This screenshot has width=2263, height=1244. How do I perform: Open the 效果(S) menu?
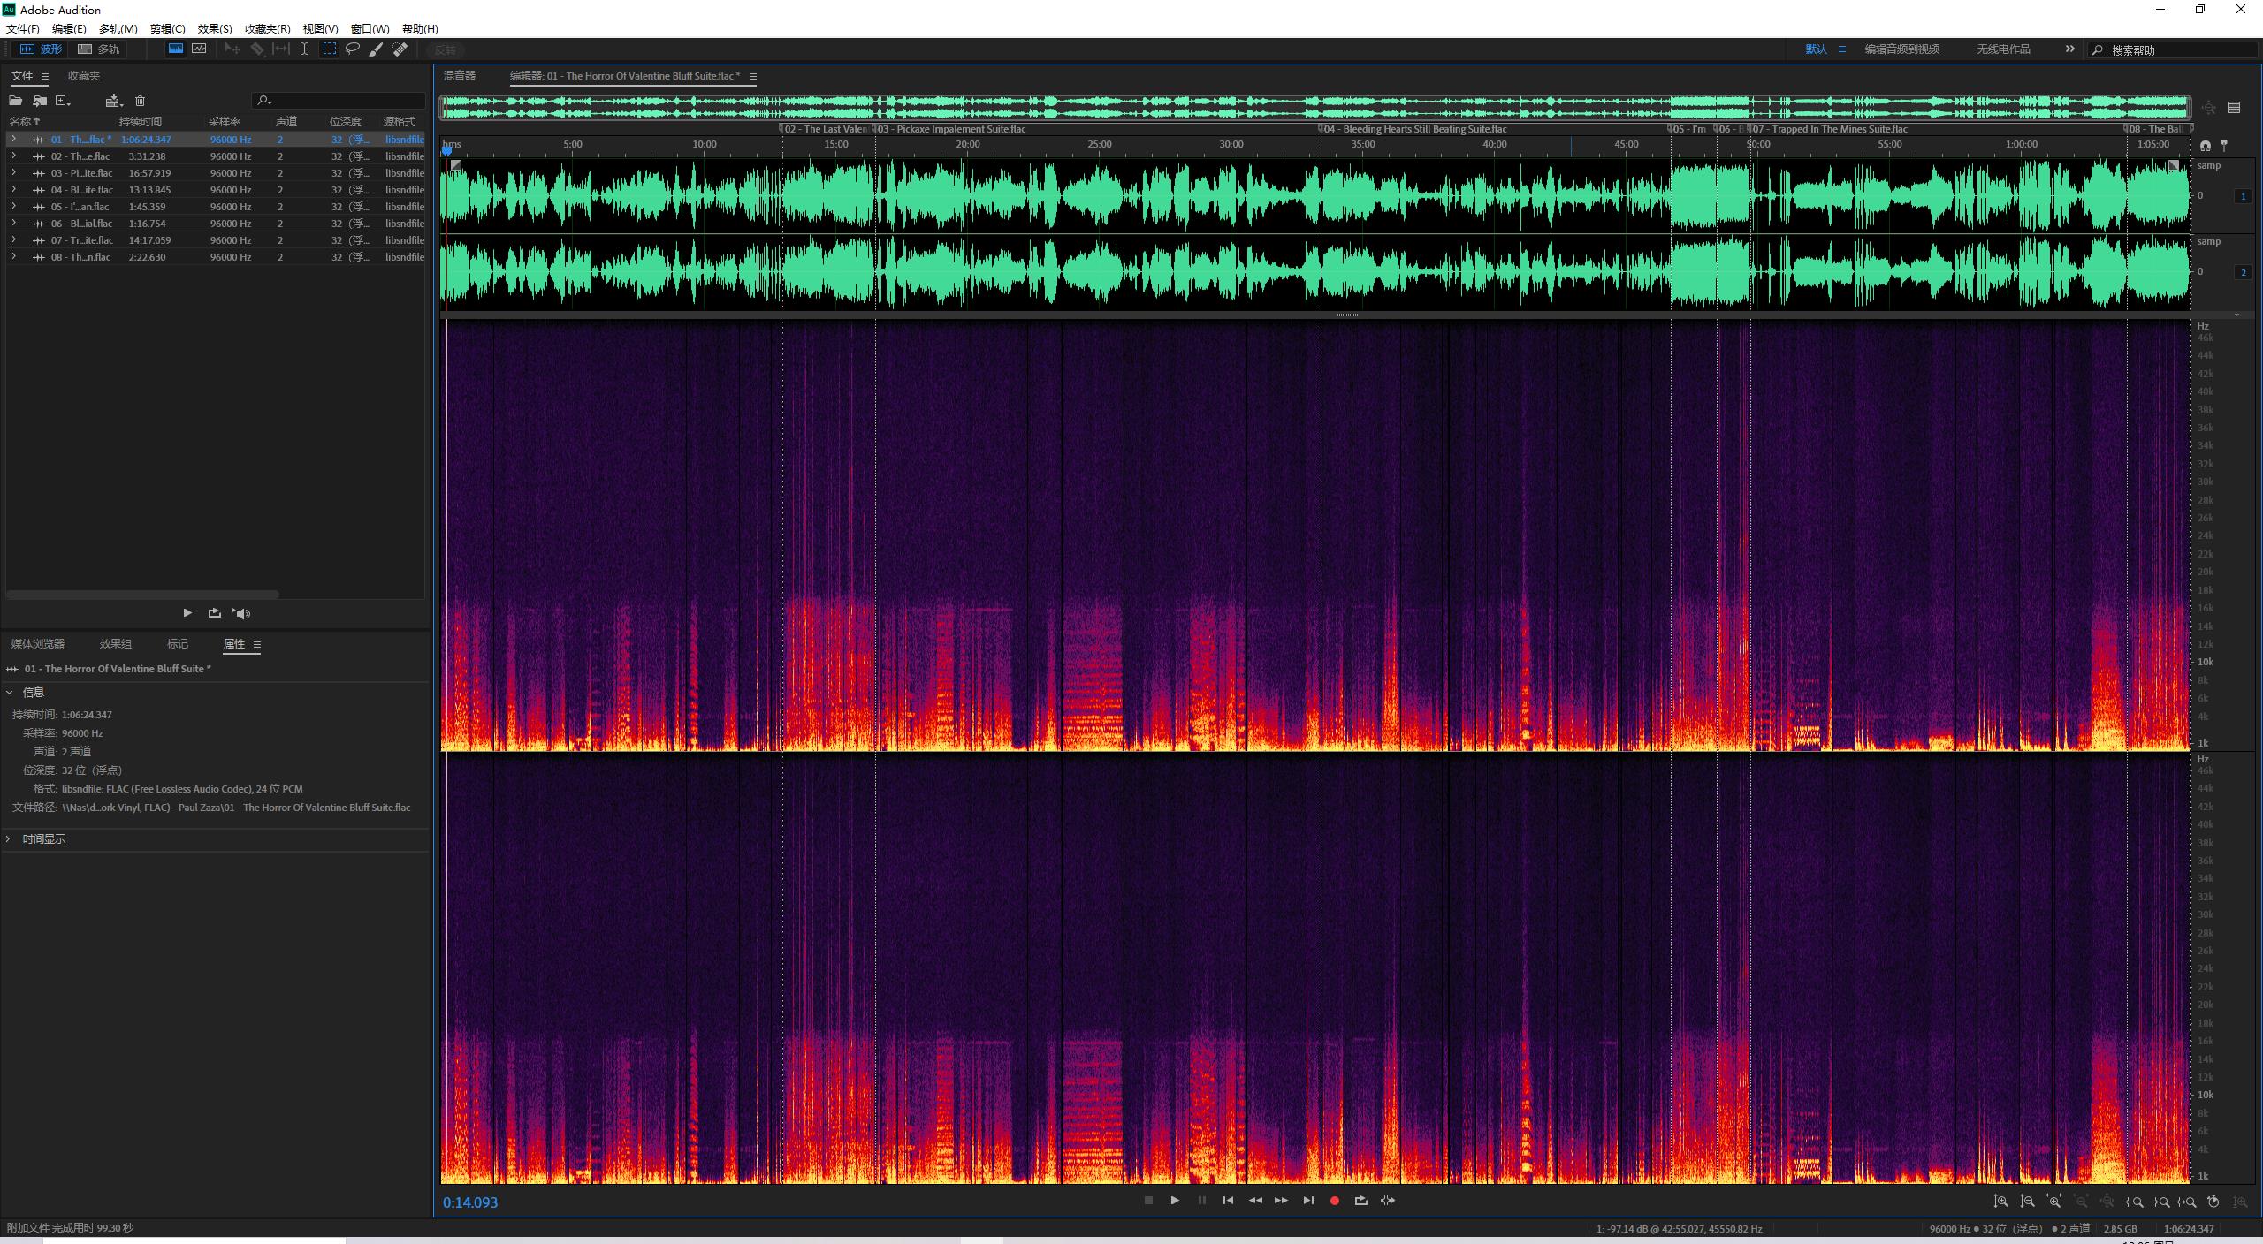(x=215, y=29)
